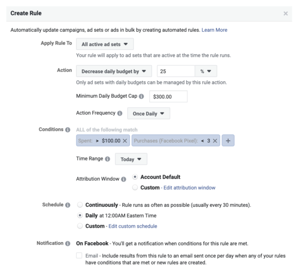Screen dimensions: 303x274
Task: Choose the Custom schedule radio button
Action: (80, 226)
